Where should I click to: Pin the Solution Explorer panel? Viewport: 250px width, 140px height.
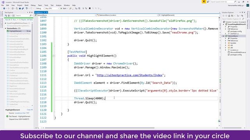pyautogui.click(x=242, y=12)
